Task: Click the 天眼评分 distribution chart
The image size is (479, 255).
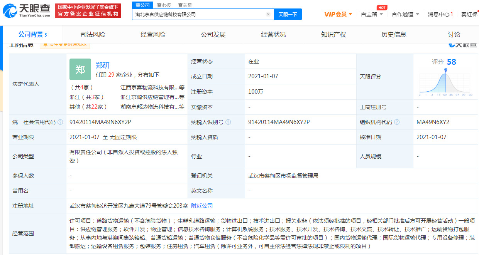Action: (446, 83)
